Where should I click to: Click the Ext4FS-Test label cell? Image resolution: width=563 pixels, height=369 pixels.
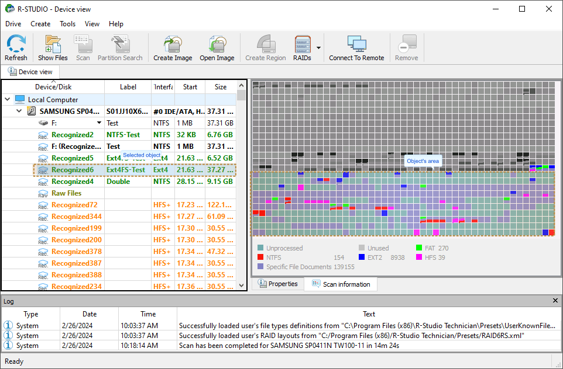click(x=128, y=170)
